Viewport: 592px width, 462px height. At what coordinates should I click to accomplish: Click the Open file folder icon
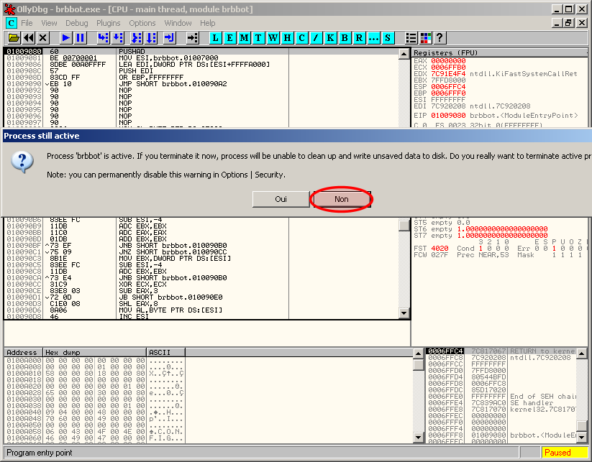pos(13,37)
